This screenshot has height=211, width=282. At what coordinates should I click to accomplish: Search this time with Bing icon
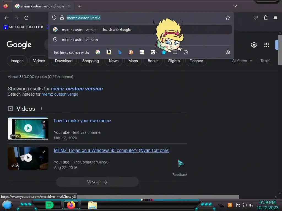point(120,52)
